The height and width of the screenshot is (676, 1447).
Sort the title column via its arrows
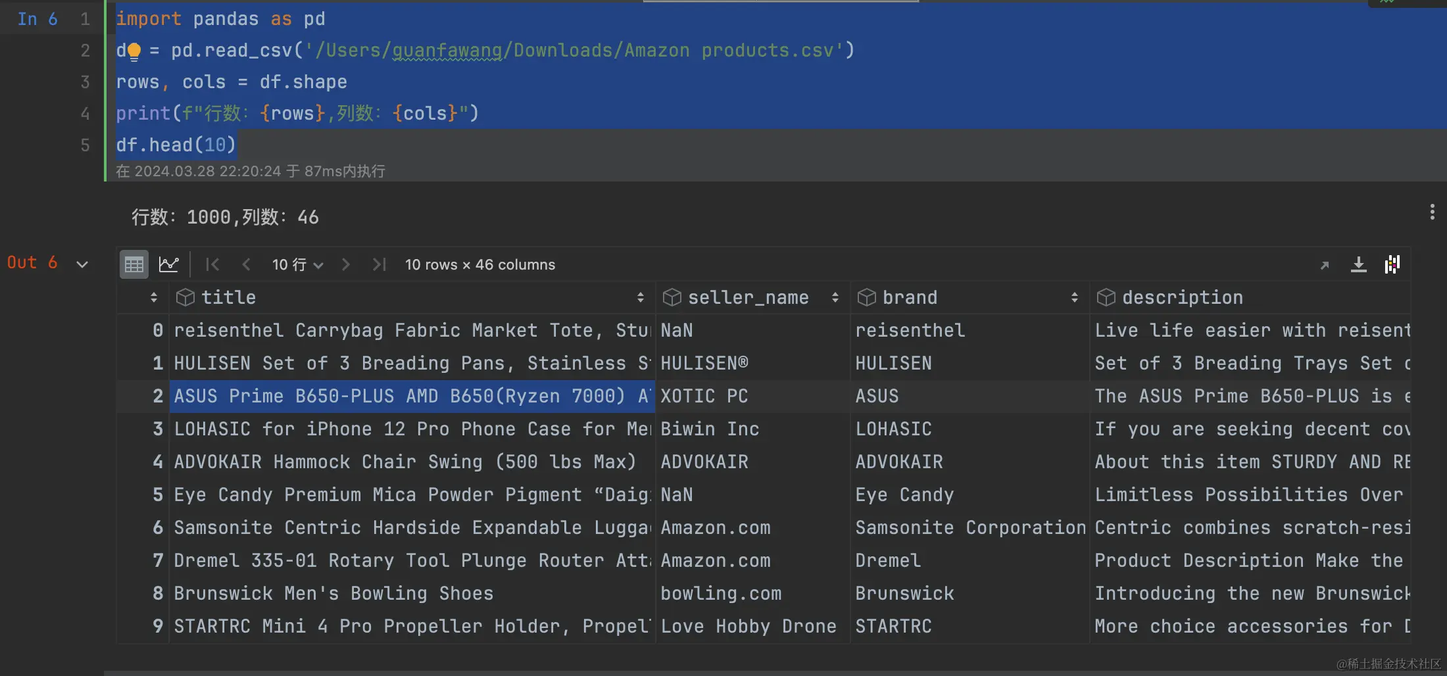pos(641,297)
